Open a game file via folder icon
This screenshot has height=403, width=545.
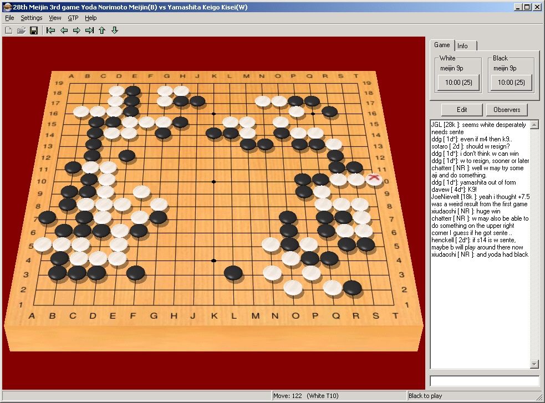click(21, 30)
